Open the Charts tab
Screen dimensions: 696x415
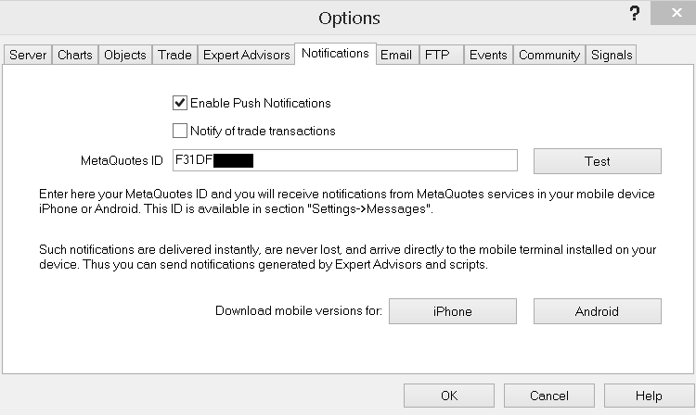(x=75, y=55)
